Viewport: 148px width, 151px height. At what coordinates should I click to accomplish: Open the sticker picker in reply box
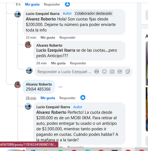[128, 71]
